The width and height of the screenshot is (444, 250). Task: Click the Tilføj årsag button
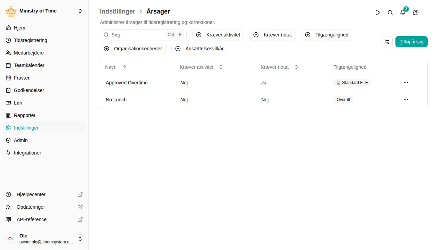coord(411,42)
